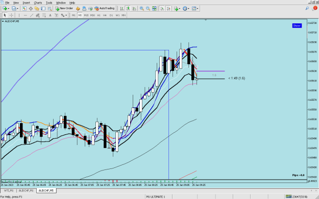Activate the standard arrow cursor

click(5, 15)
